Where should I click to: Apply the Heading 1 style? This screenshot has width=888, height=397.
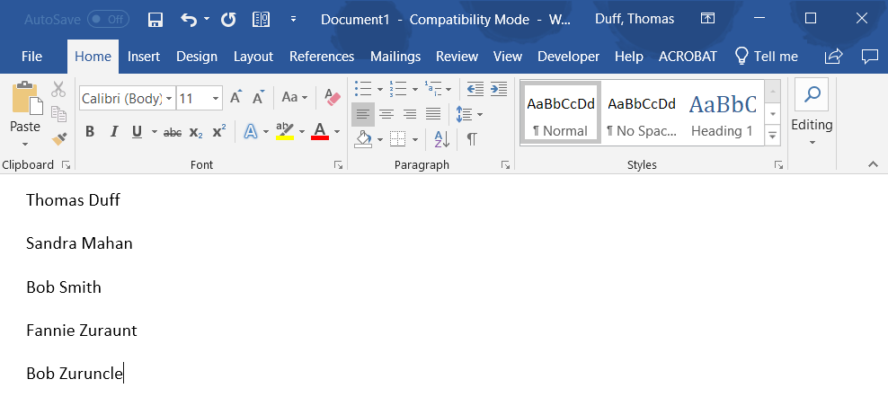[723, 112]
